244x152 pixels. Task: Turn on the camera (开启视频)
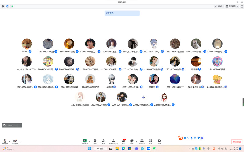(x=15, y=141)
